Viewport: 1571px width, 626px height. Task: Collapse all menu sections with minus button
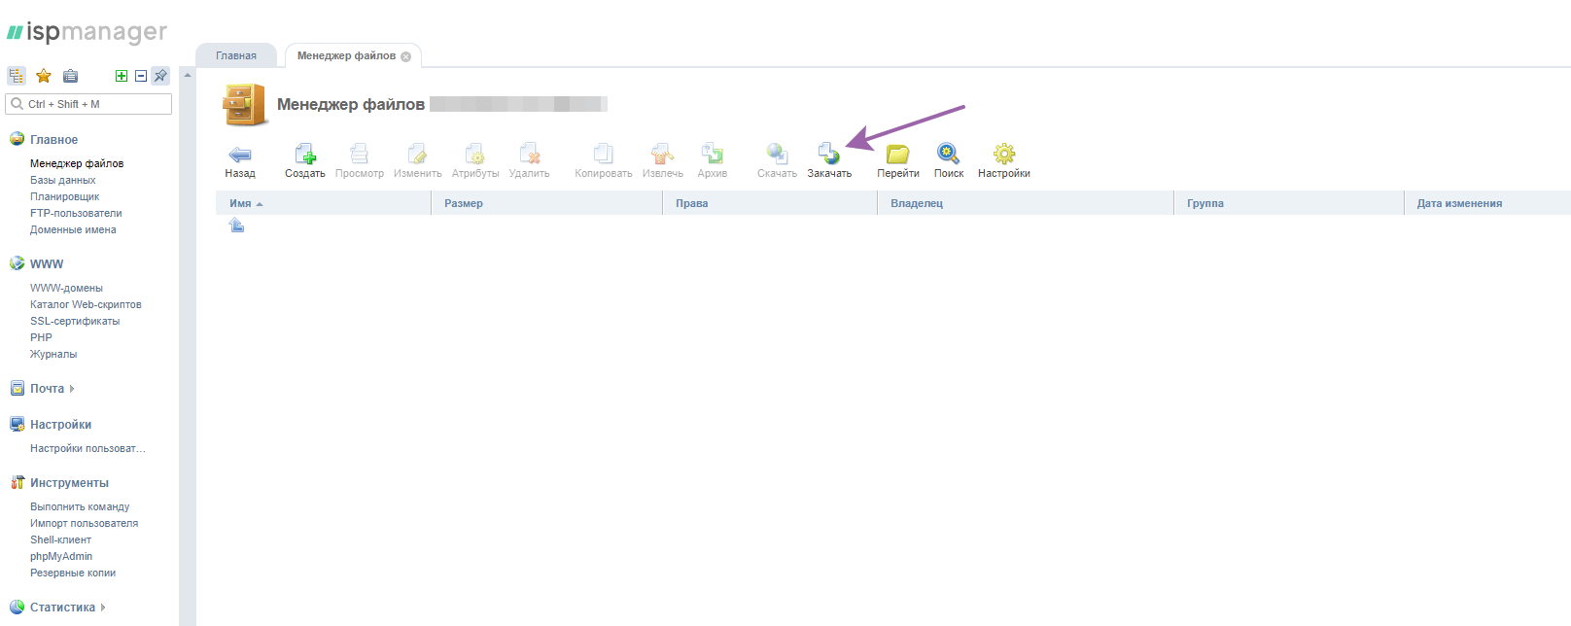(x=141, y=76)
